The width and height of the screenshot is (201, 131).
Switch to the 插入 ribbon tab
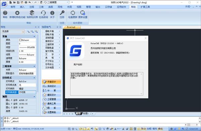pyautogui.click(x=22, y=7)
